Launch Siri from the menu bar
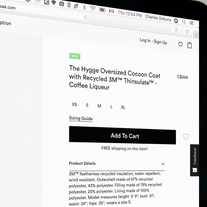The height and width of the screenshot is (207, 207). pos(176,21)
